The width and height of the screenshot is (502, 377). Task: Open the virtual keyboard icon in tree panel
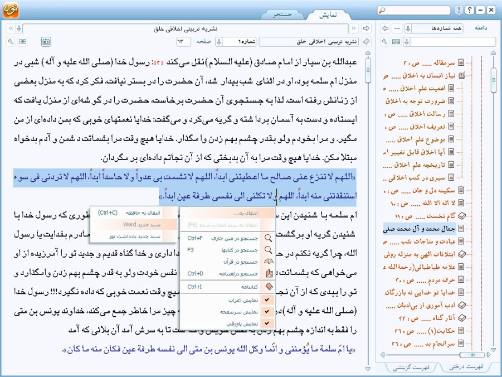point(396,42)
